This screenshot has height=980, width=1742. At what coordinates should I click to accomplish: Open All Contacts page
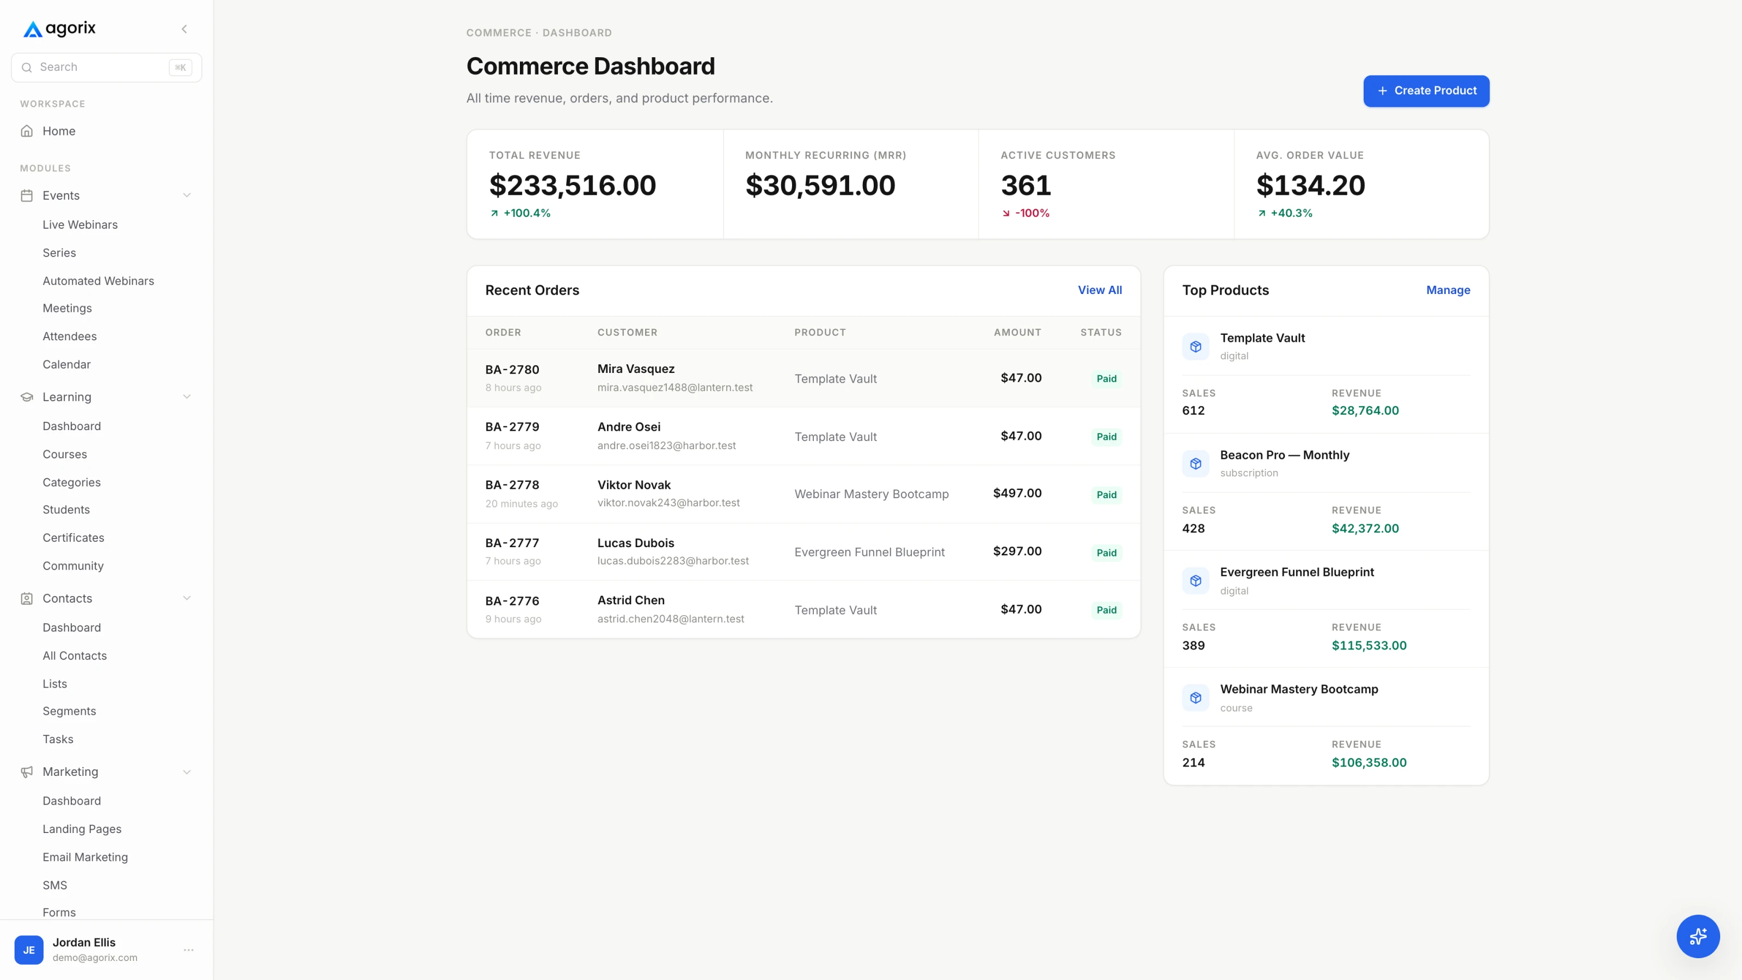point(75,656)
